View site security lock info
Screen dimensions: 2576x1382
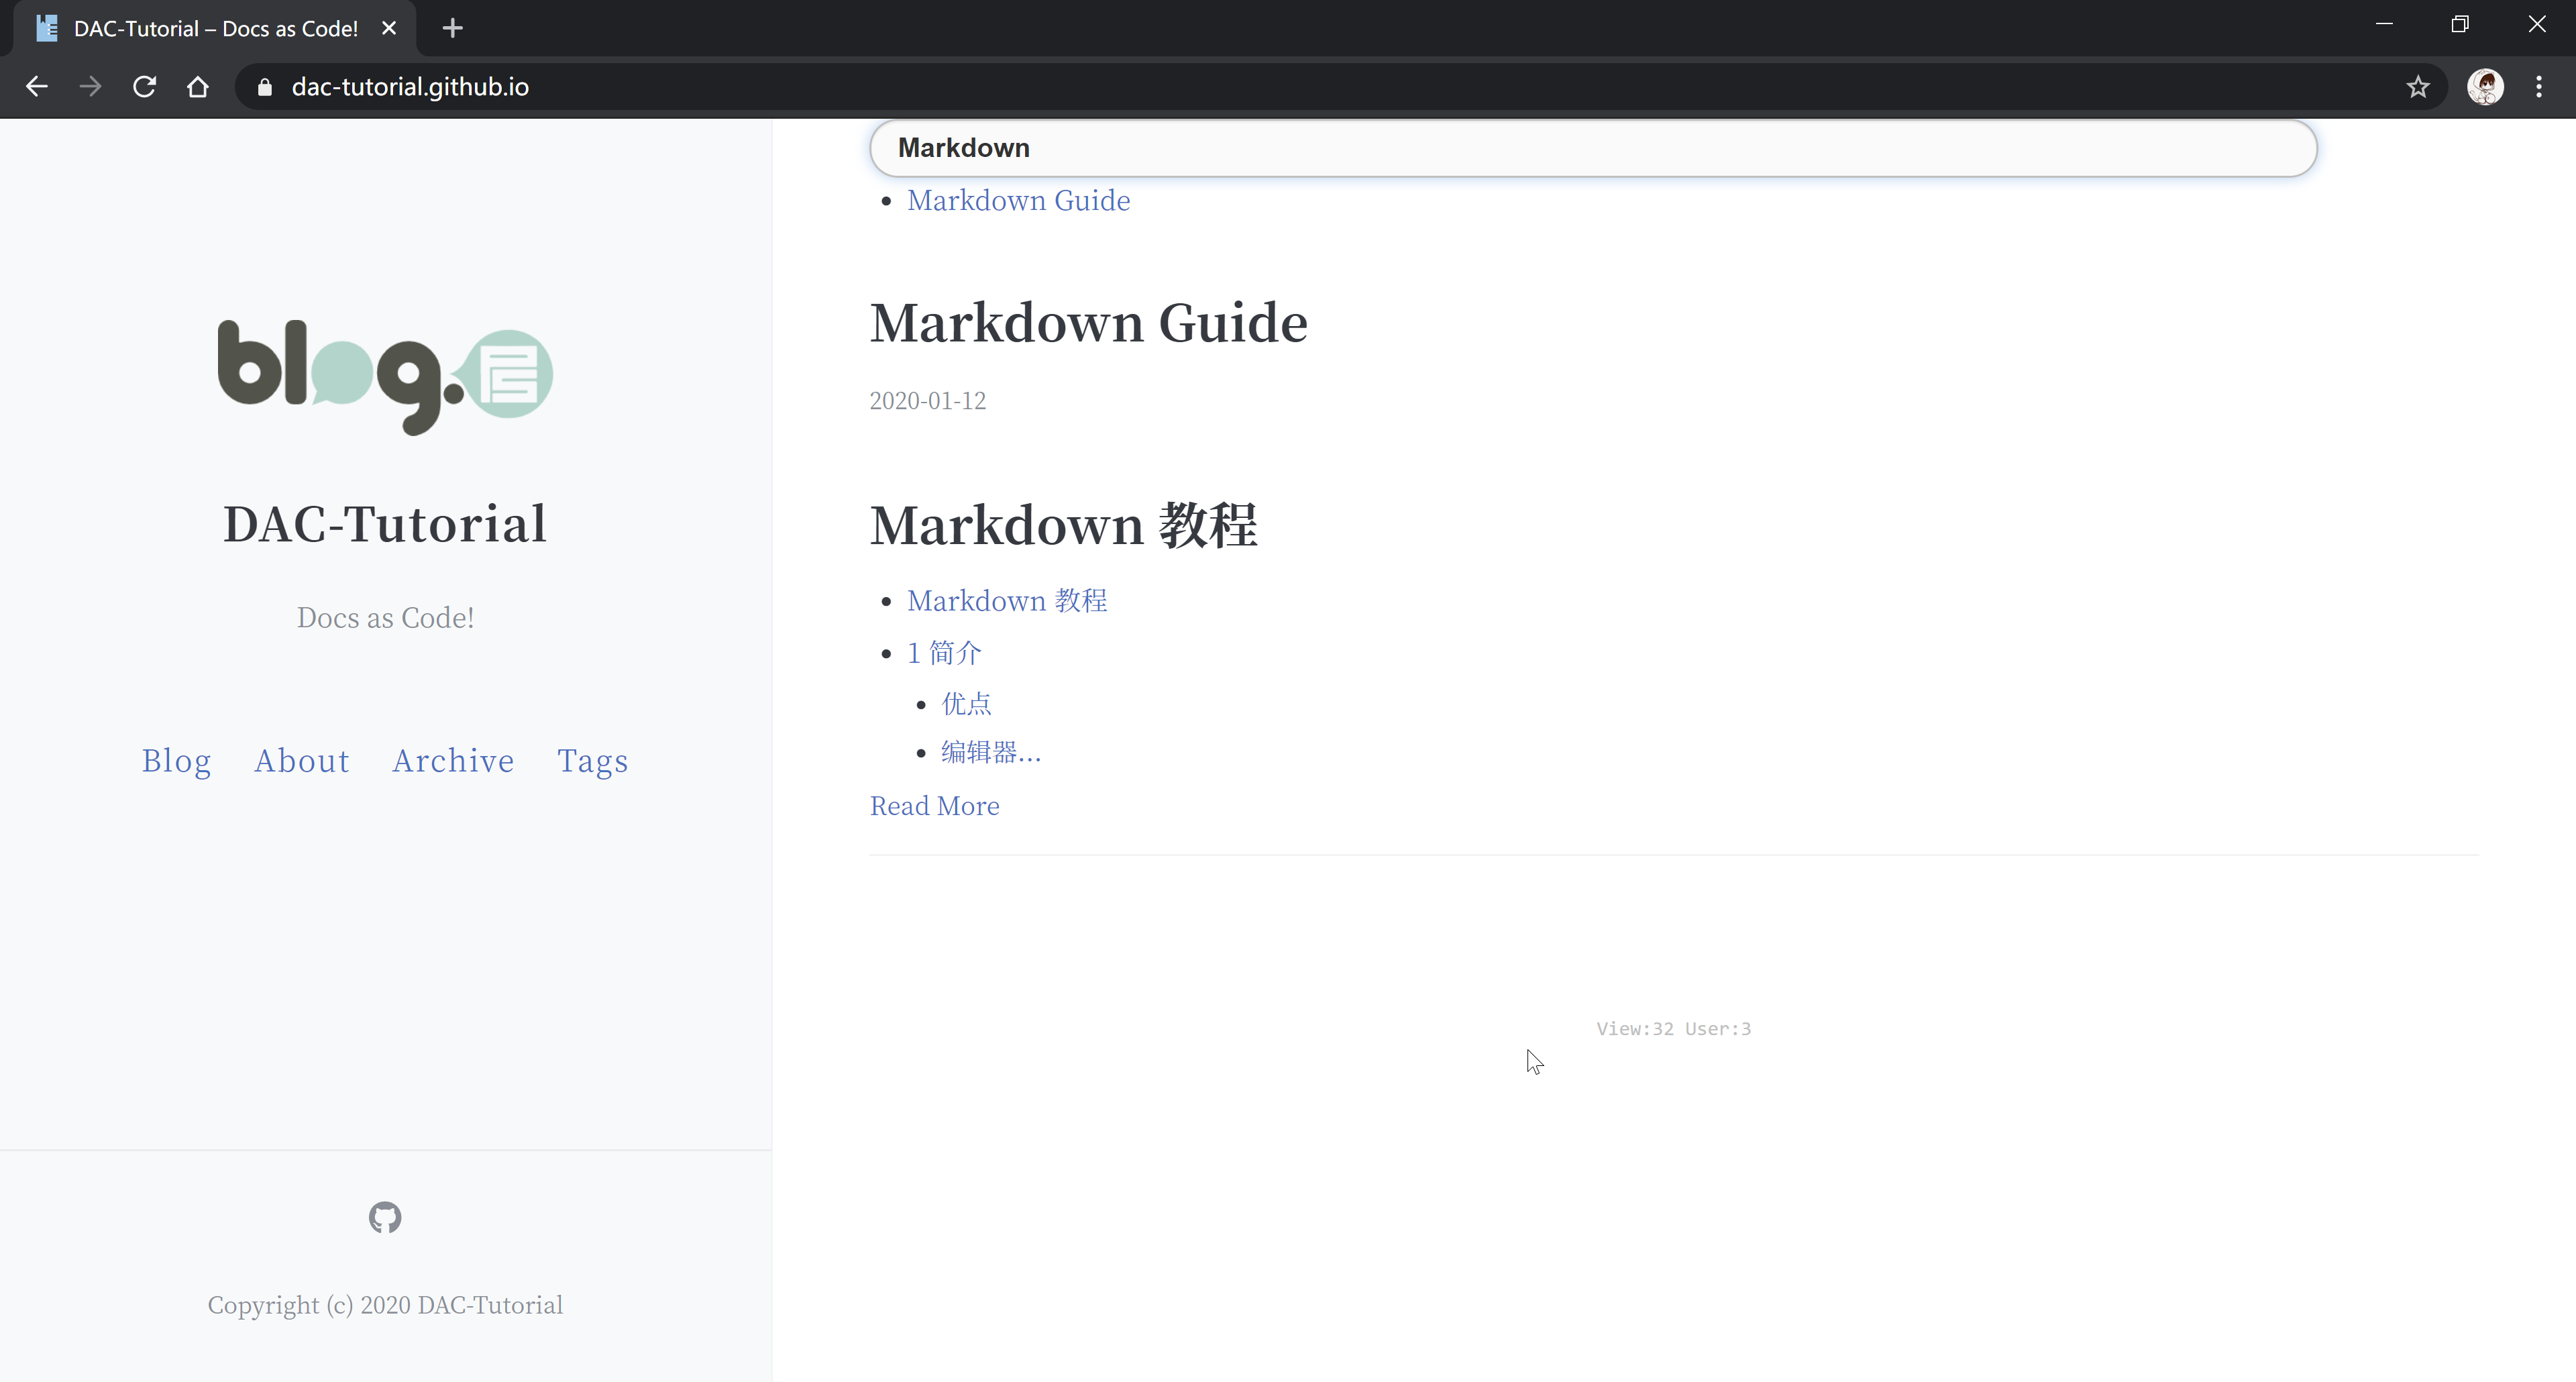[264, 87]
